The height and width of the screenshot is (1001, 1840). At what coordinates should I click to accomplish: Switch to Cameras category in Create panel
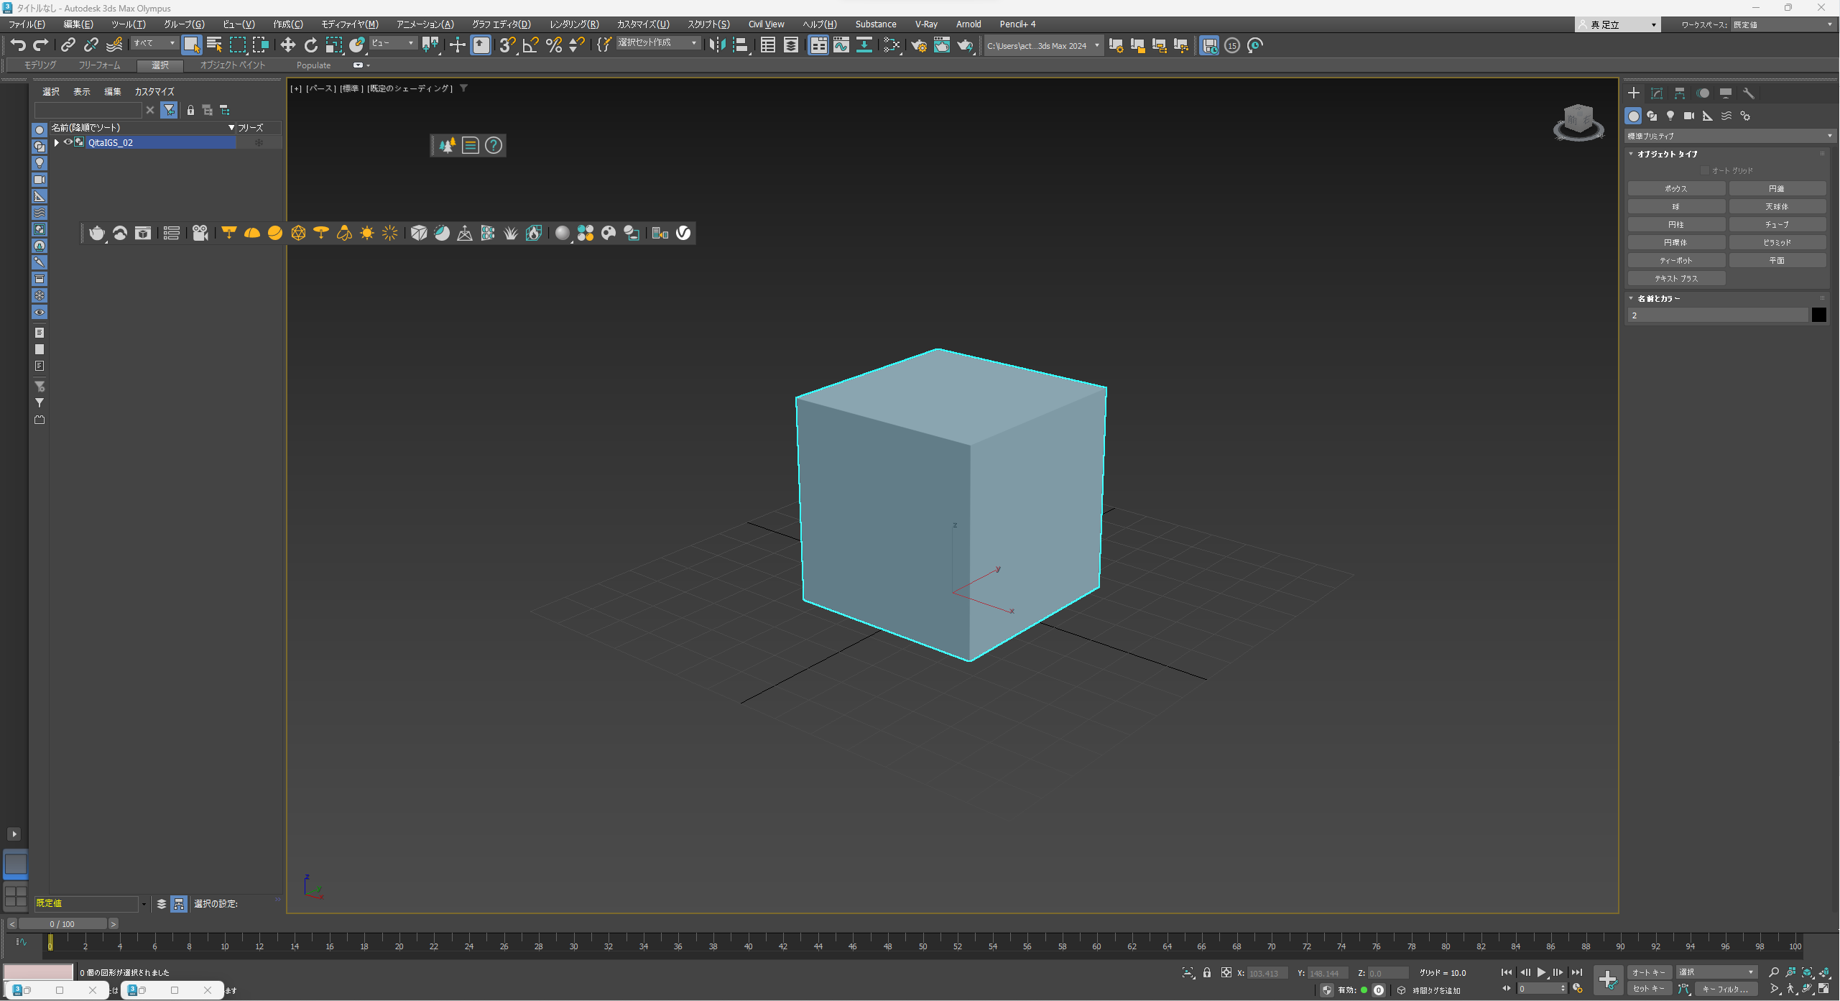tap(1689, 116)
